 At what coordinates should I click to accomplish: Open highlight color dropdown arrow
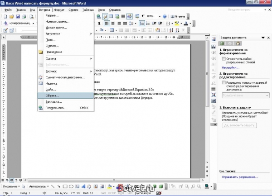[181, 23]
